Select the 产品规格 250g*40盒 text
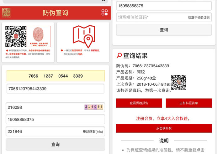Viewport: 217px width, 154px height. tap(136, 78)
